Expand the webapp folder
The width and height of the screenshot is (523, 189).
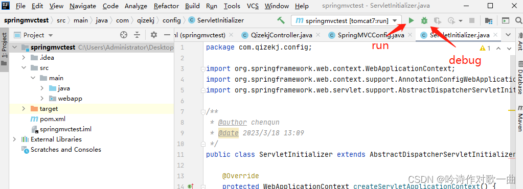click(x=42, y=99)
